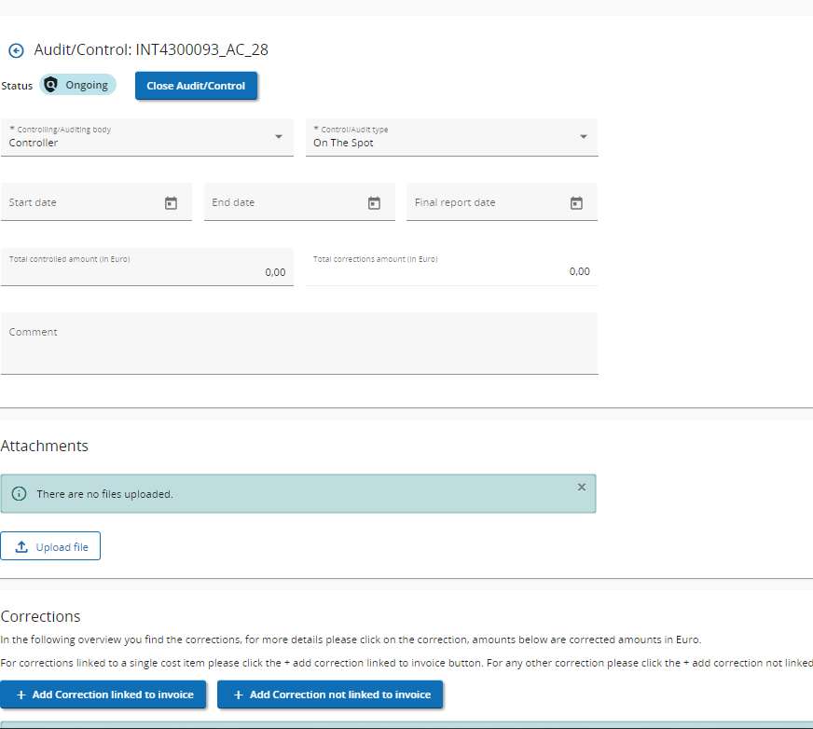Click the Upload file button

[51, 547]
